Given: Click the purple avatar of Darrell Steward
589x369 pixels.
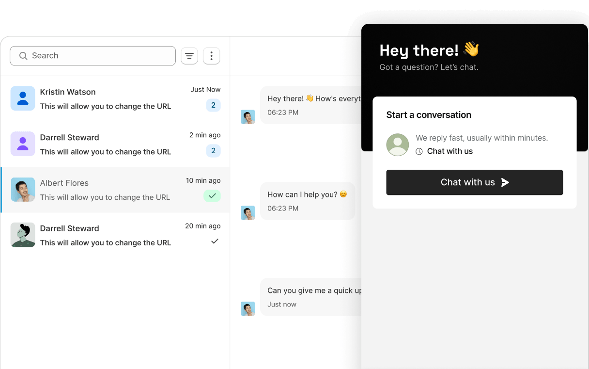Looking at the screenshot, I should (23, 144).
